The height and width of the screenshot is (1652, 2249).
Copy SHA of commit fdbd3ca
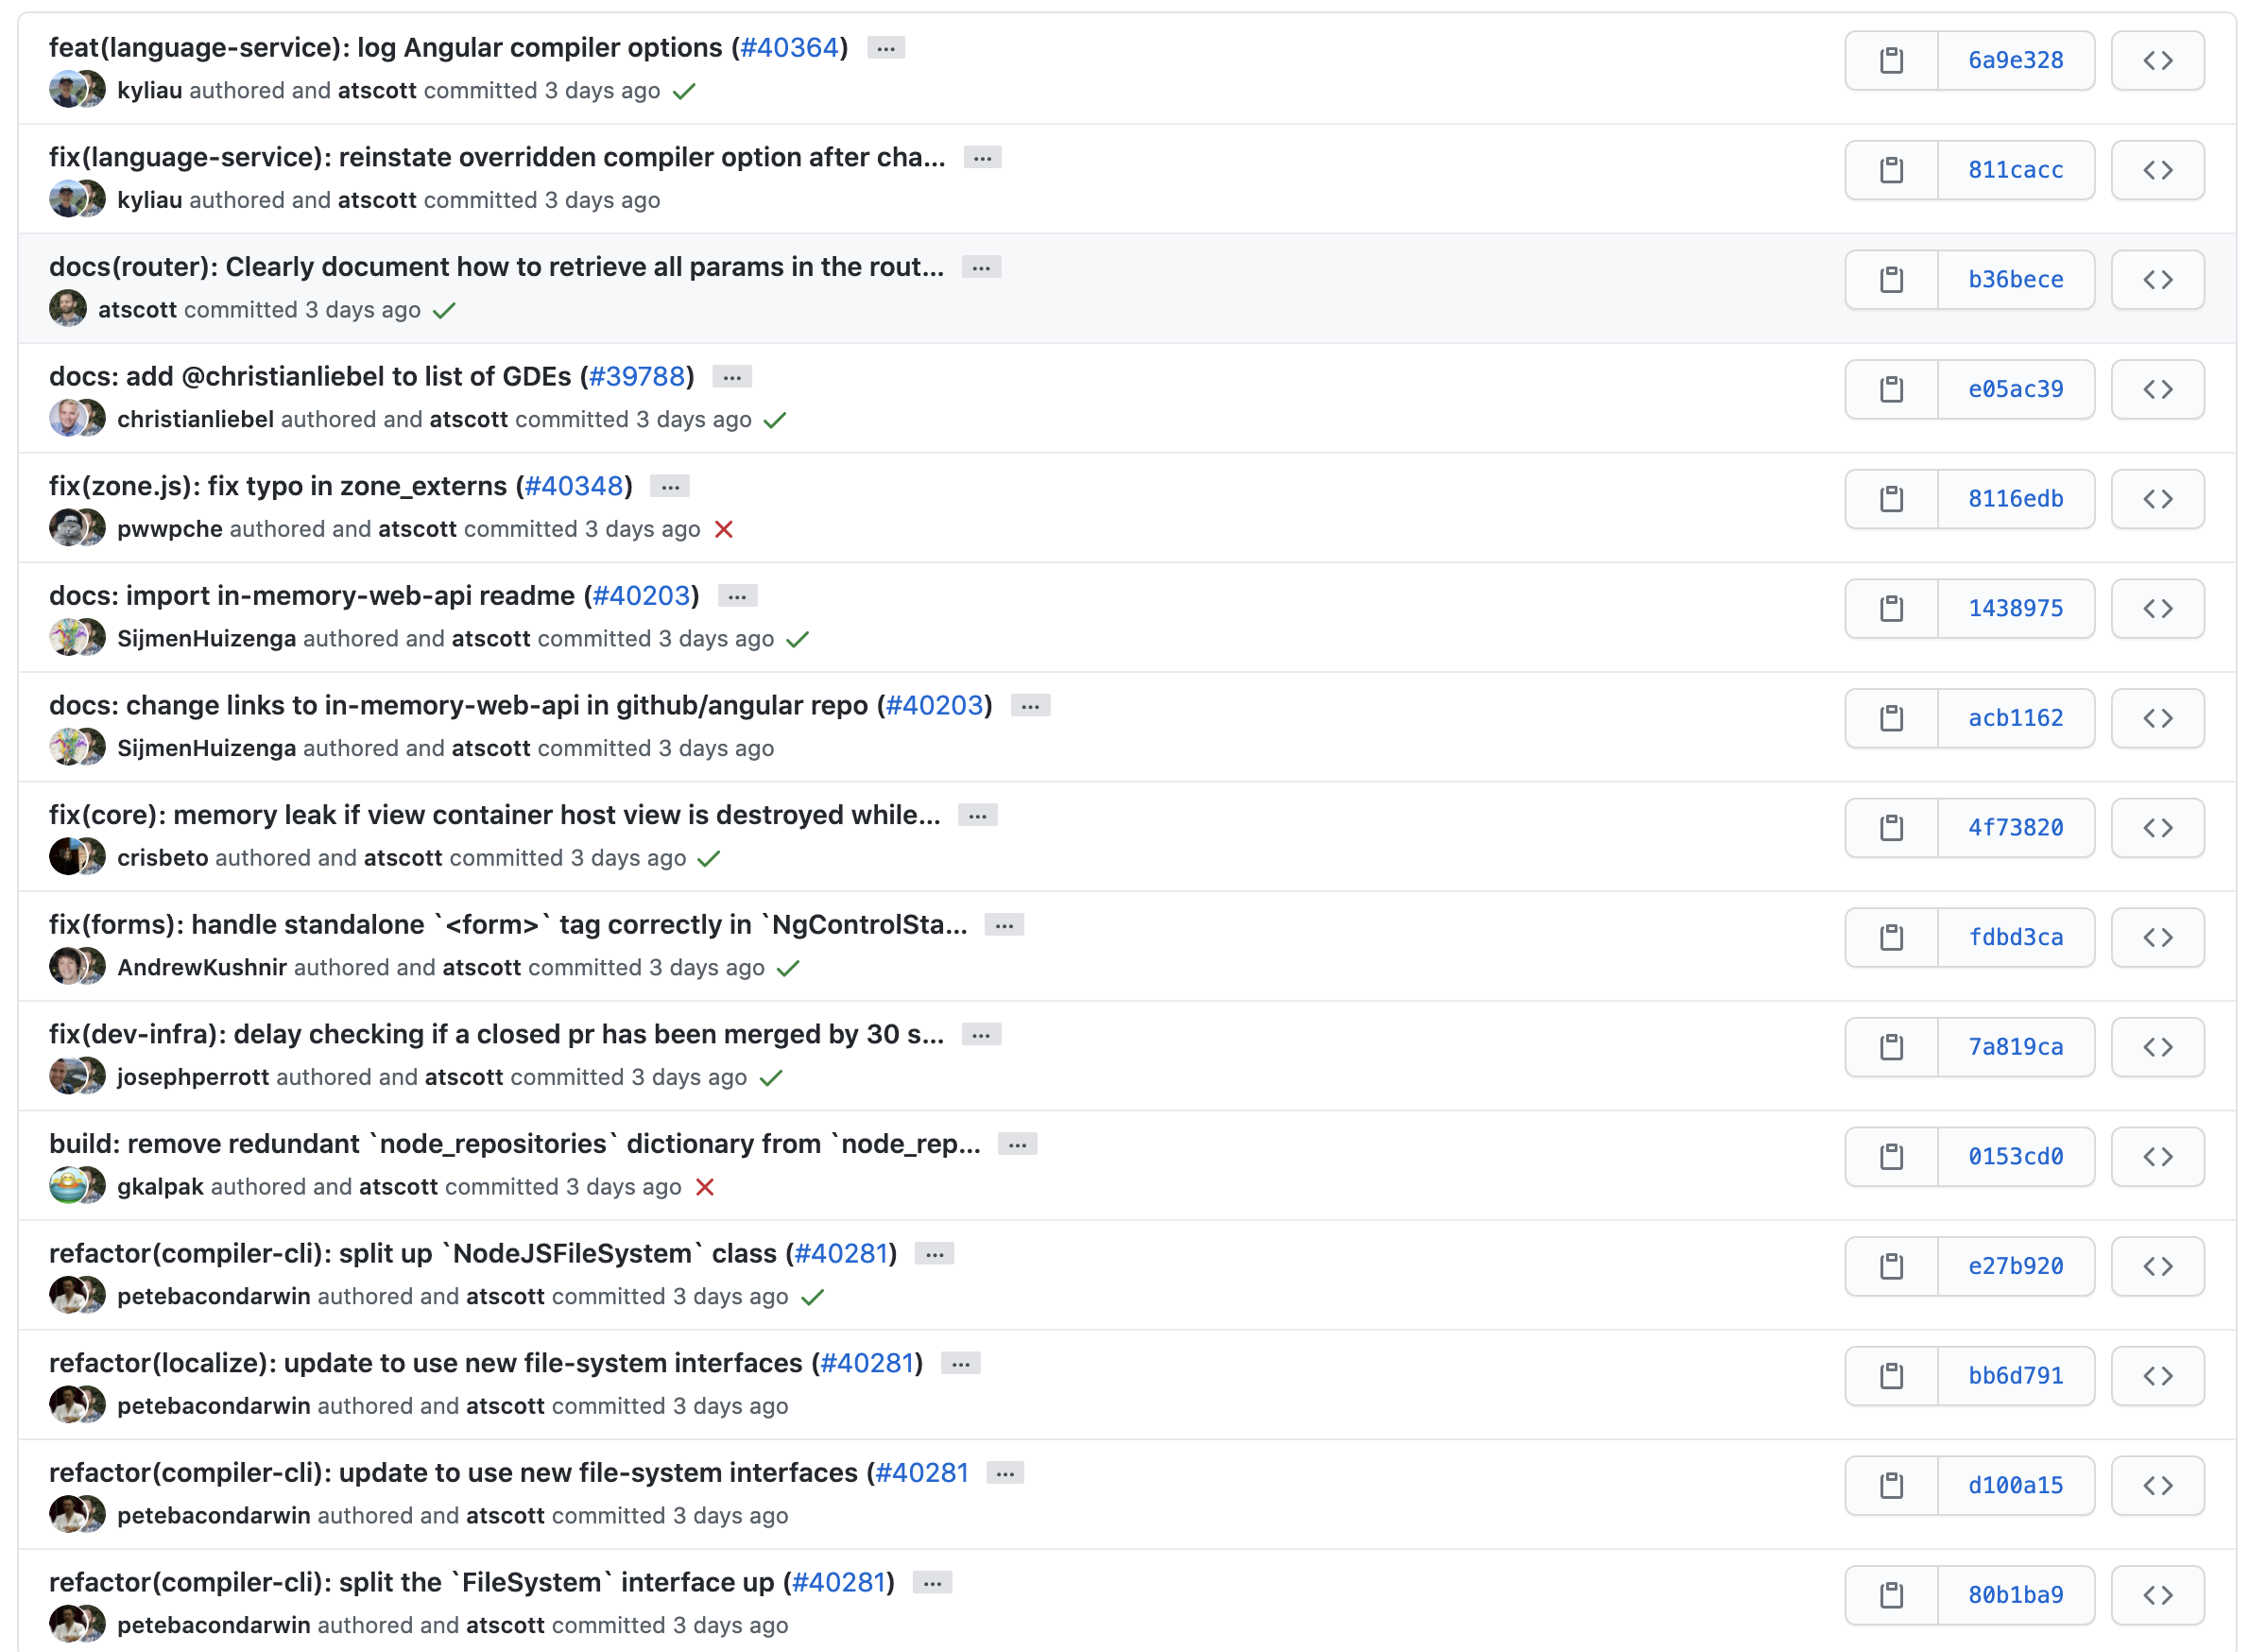pos(1890,937)
